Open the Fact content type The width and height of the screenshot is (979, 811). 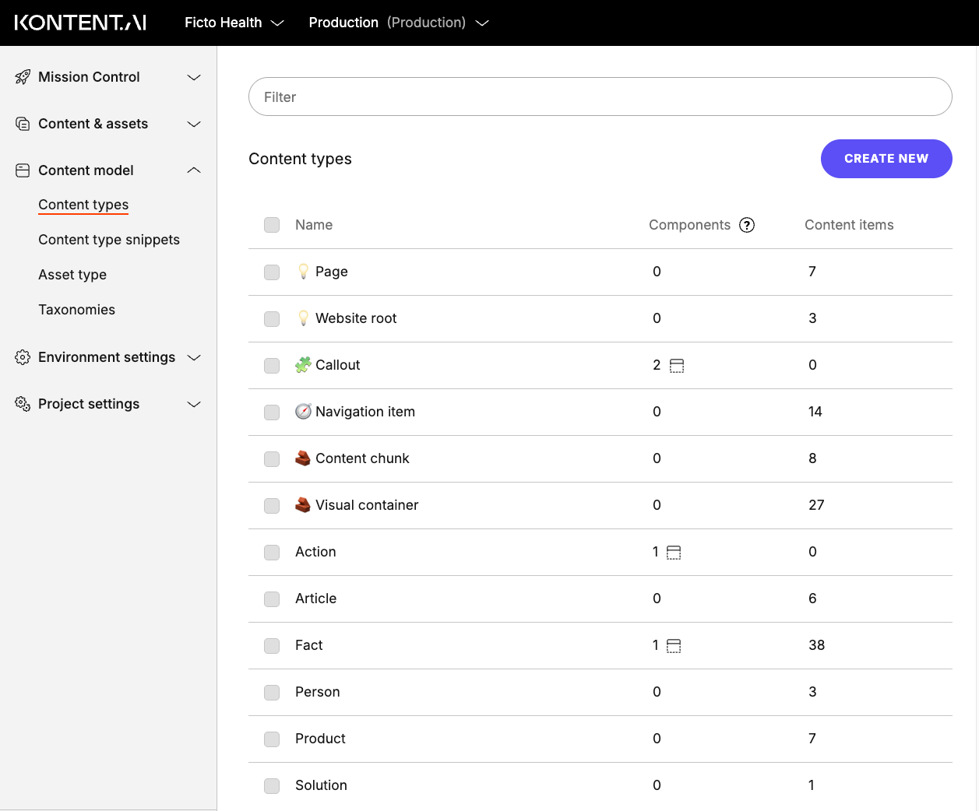[x=308, y=645]
